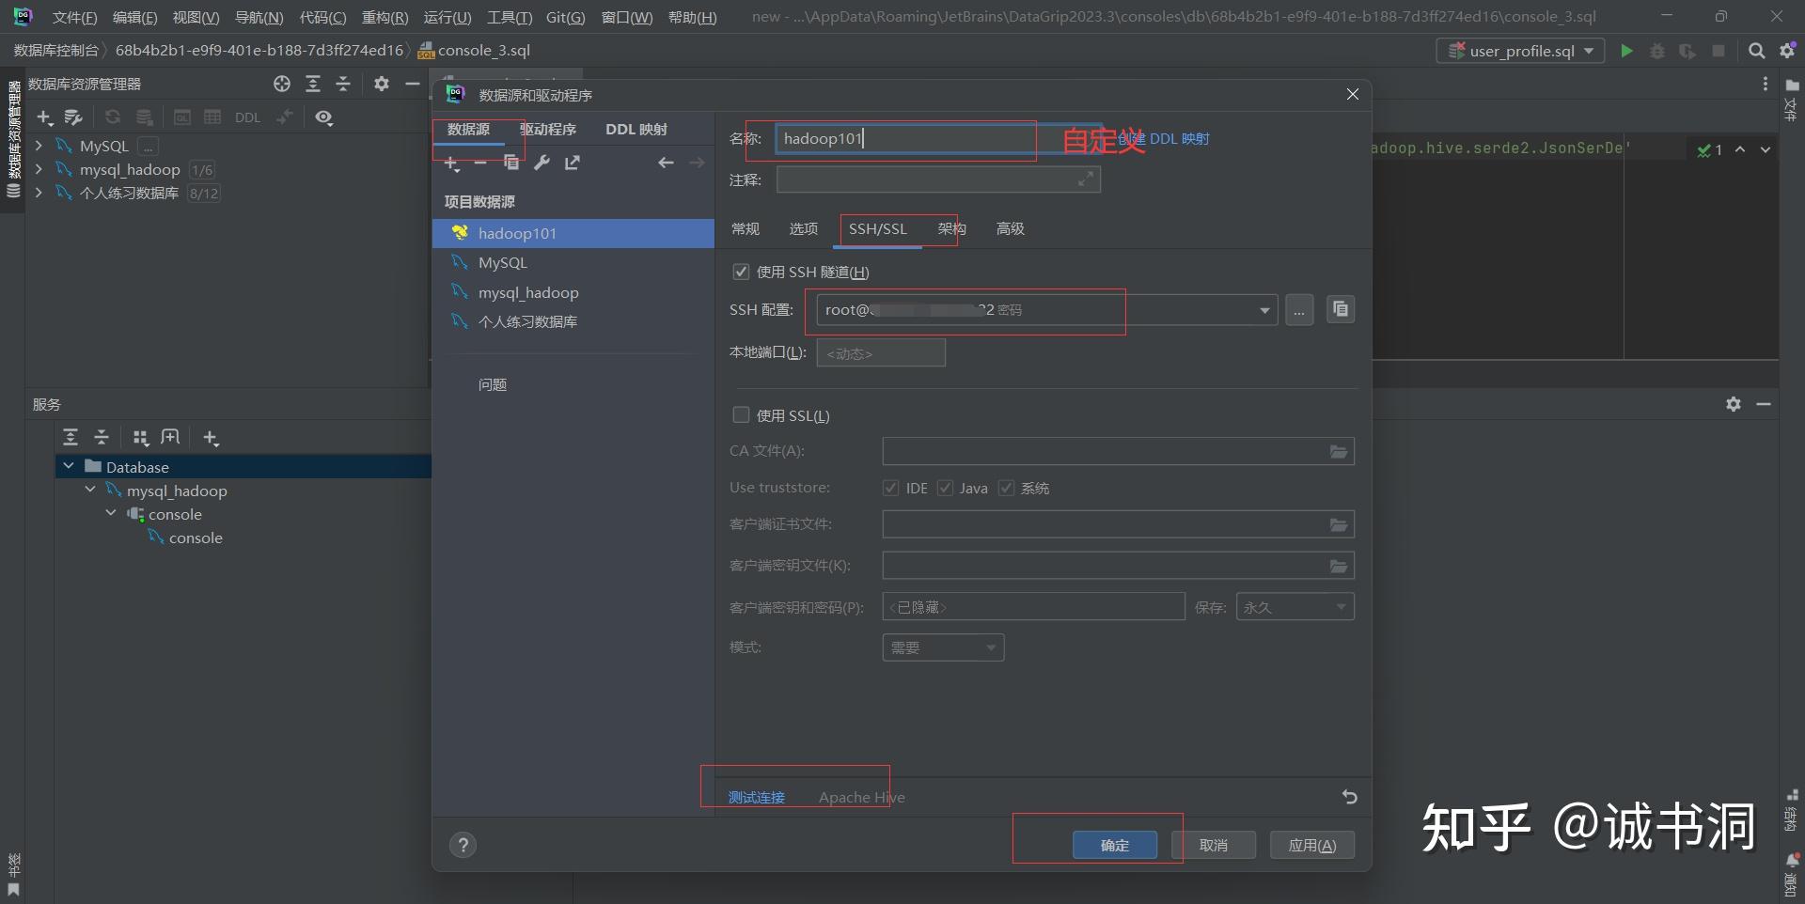Toggle the view options eye icon
This screenshot has width=1805, height=904.
[324, 117]
